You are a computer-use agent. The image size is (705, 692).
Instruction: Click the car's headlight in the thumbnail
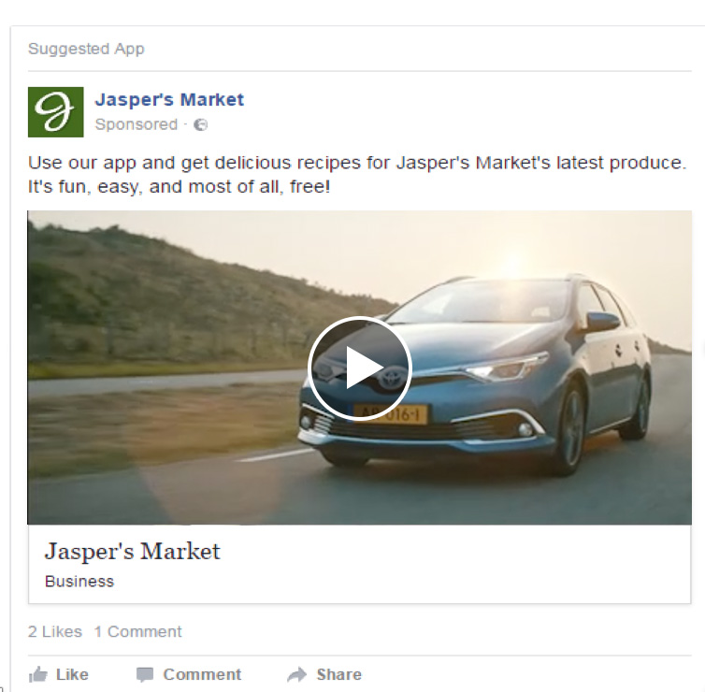[x=506, y=367]
